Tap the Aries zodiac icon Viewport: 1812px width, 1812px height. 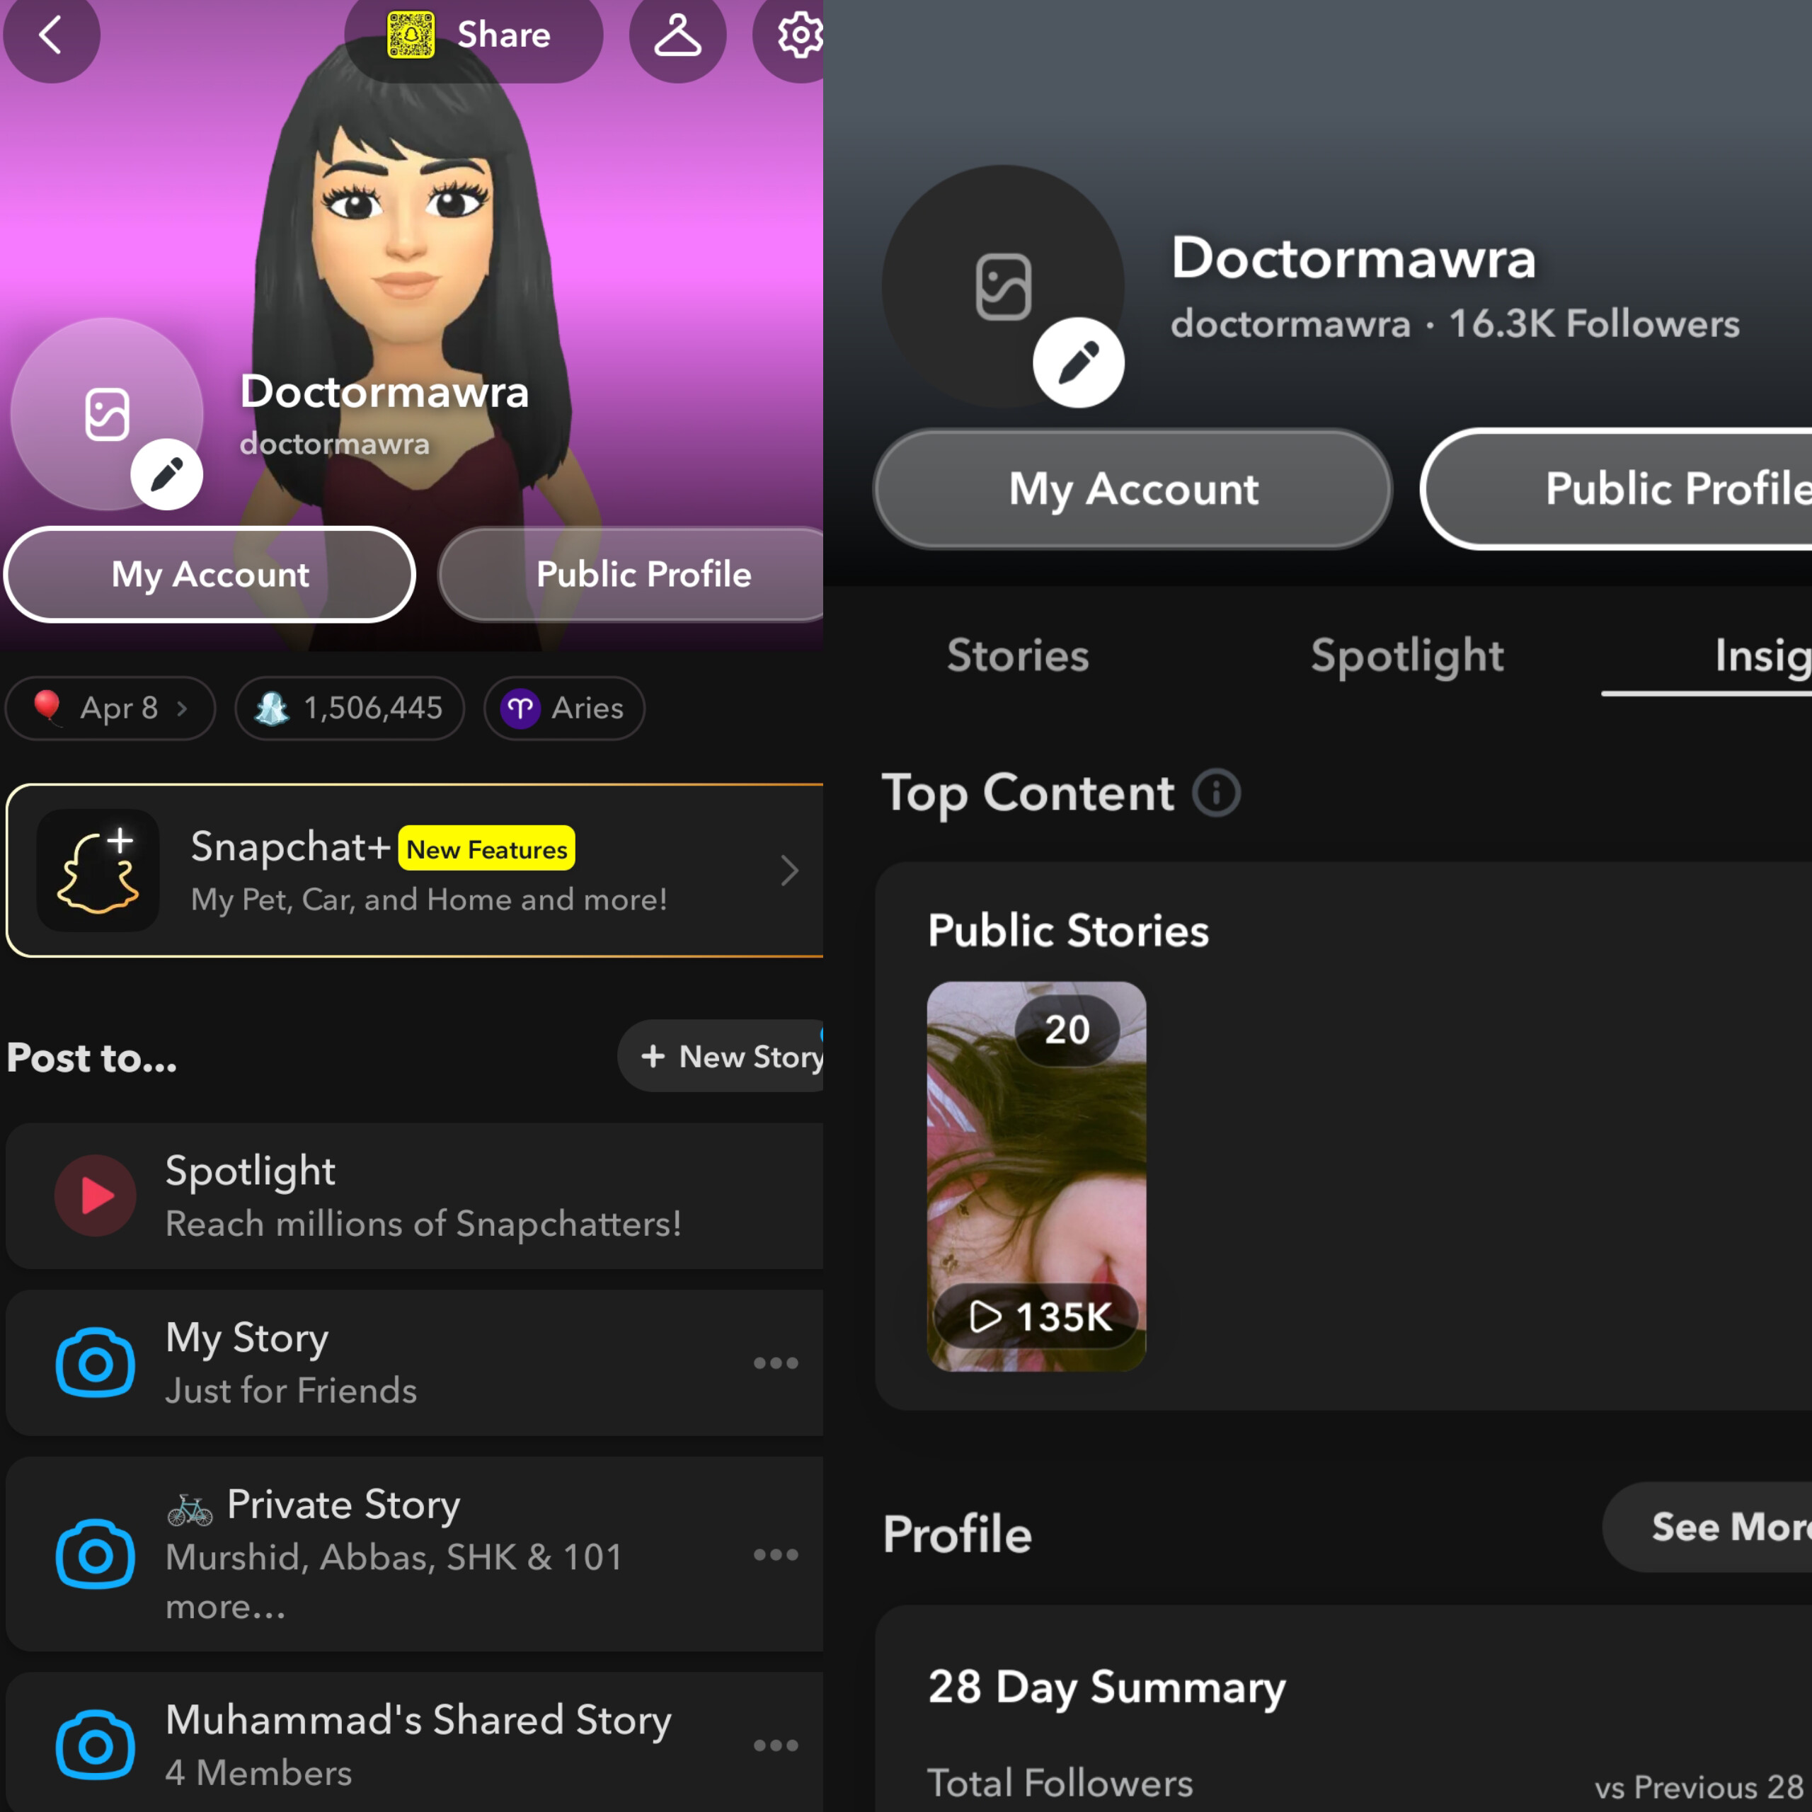point(520,708)
